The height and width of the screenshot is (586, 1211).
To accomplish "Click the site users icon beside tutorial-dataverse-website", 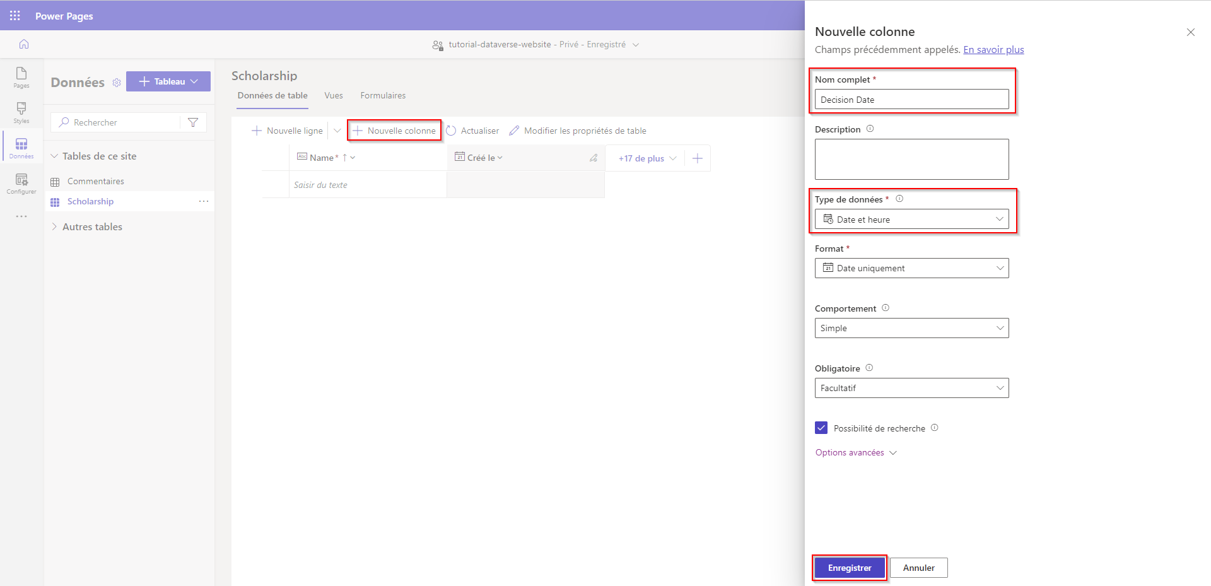I will (438, 45).
